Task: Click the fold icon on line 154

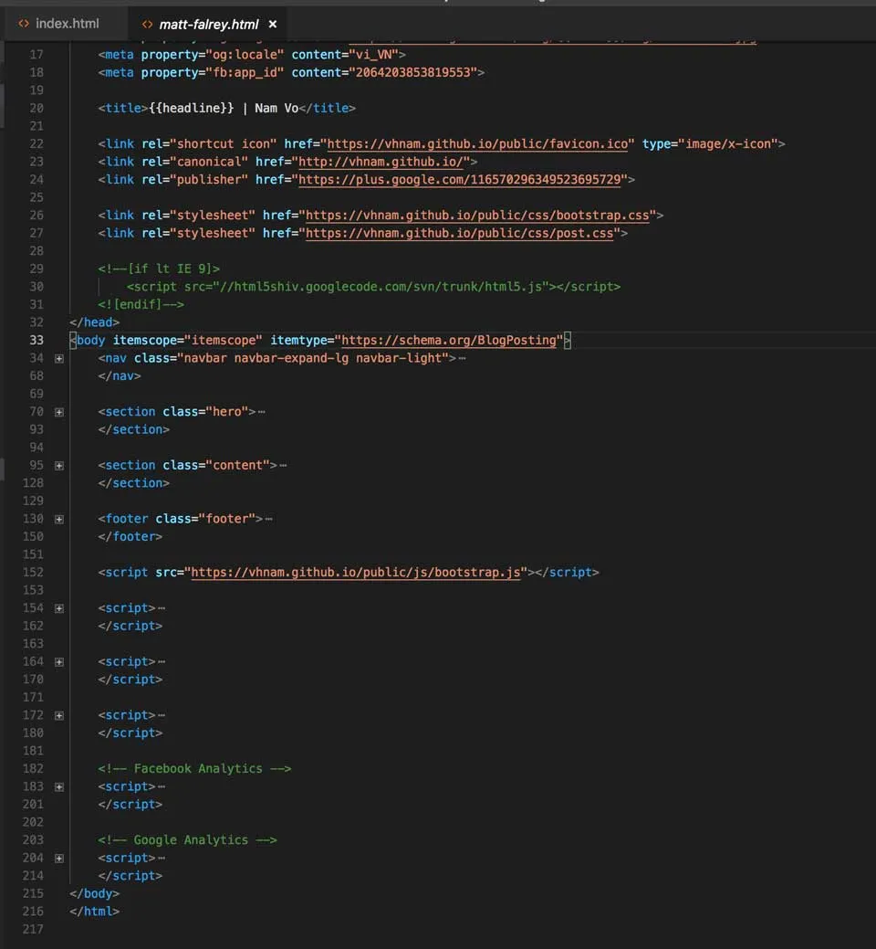Action: coord(59,608)
